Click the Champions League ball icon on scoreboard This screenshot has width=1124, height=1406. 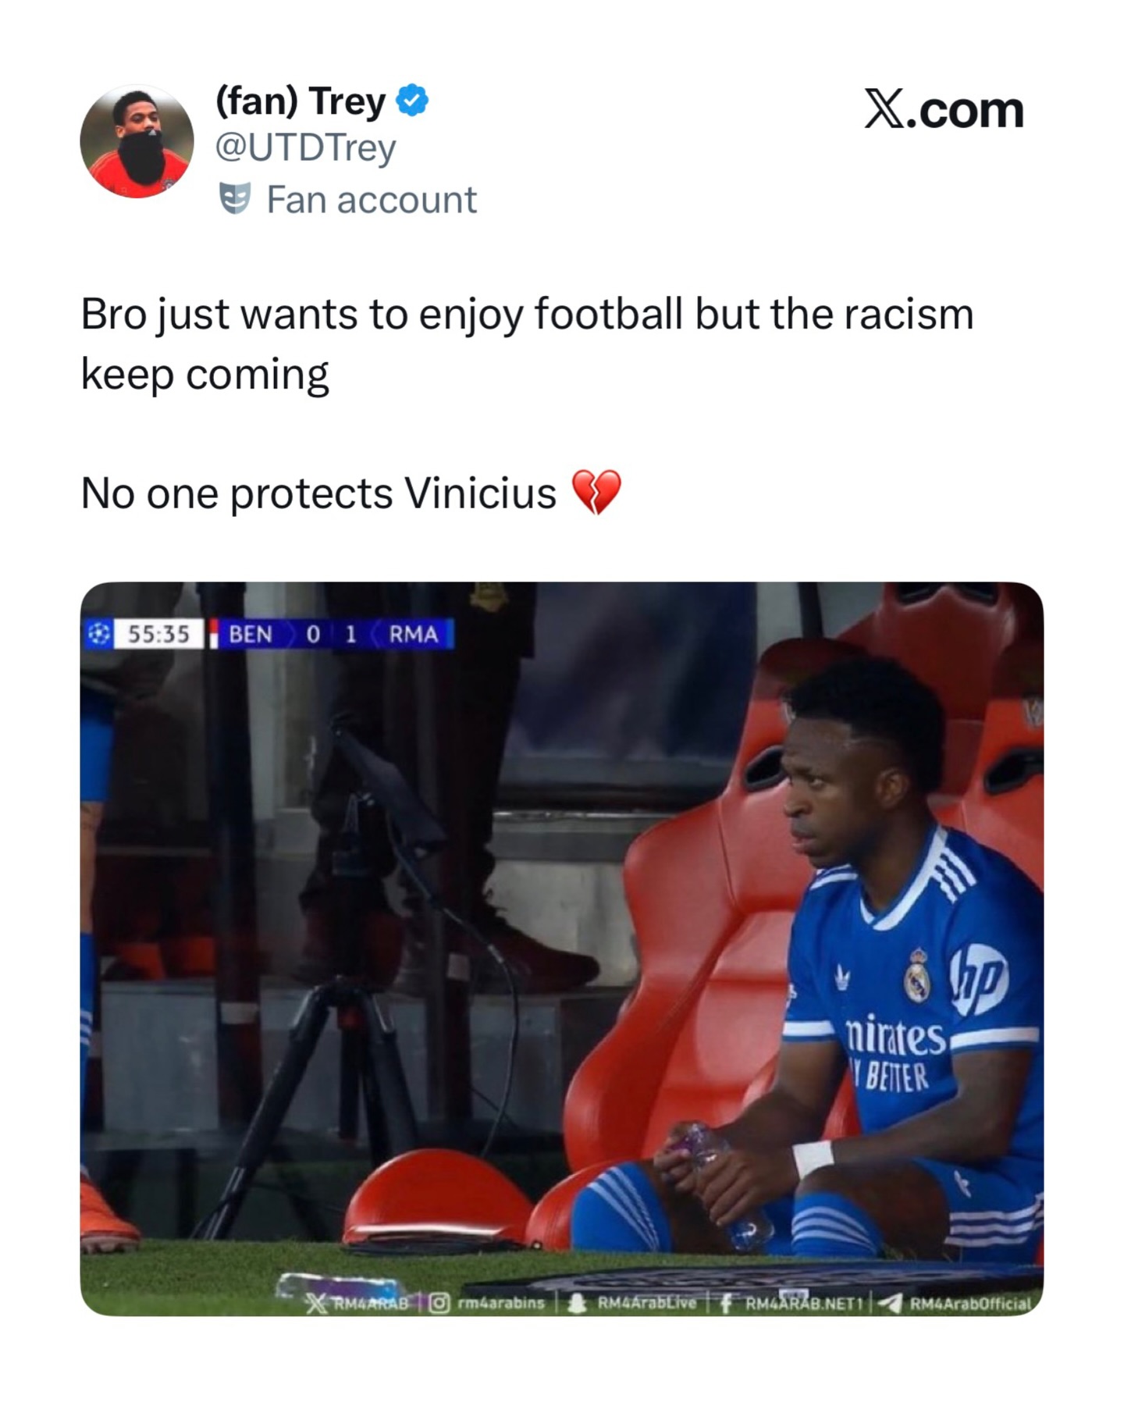click(98, 635)
